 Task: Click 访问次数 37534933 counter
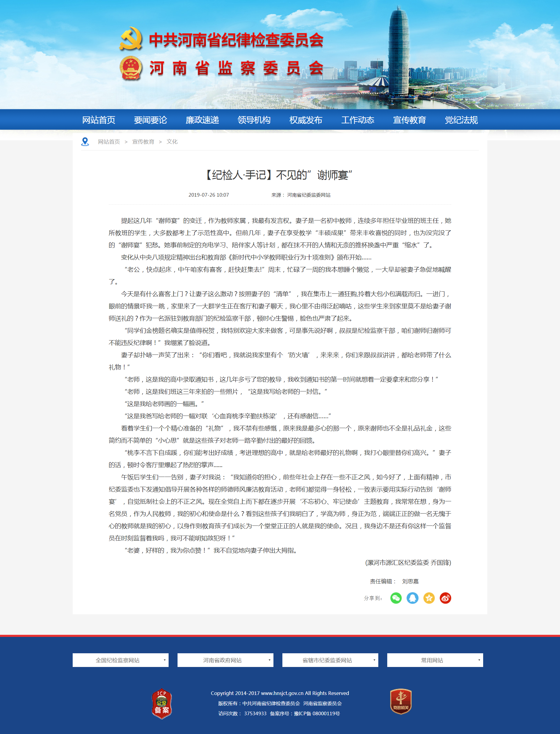click(242, 714)
